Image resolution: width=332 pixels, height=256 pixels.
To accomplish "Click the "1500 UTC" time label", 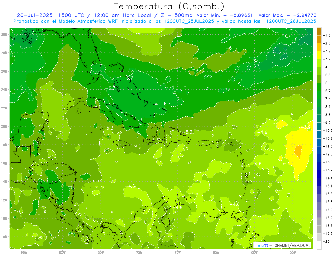I will click(x=71, y=15).
